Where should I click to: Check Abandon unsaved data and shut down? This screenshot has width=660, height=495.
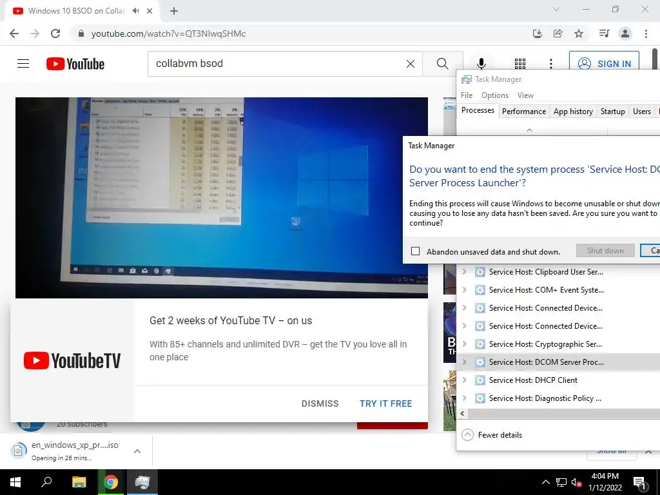click(416, 251)
